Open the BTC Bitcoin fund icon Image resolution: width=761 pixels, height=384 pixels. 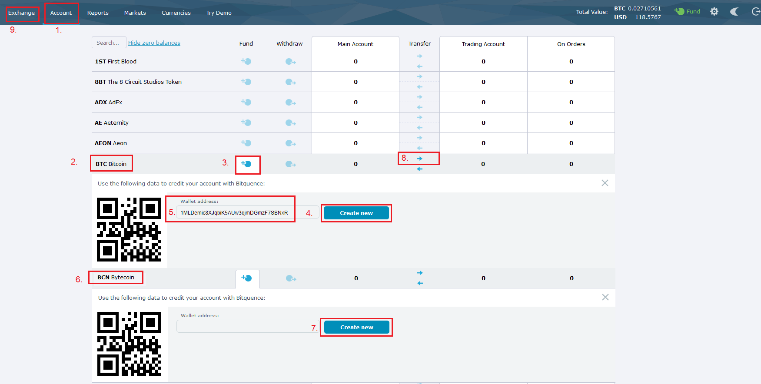(246, 164)
